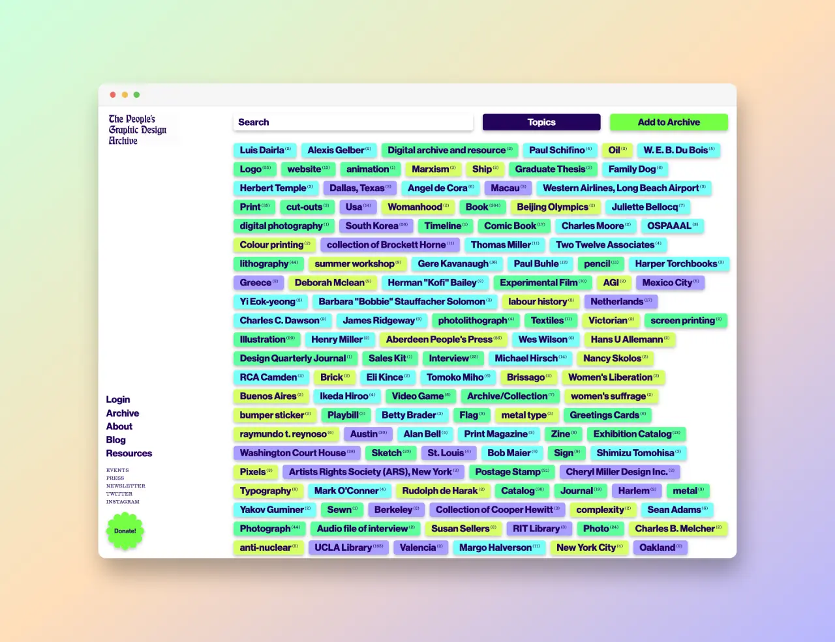This screenshot has height=642, width=835.
Task: Open the Beijing Olympics tag
Action: pyautogui.click(x=556, y=207)
